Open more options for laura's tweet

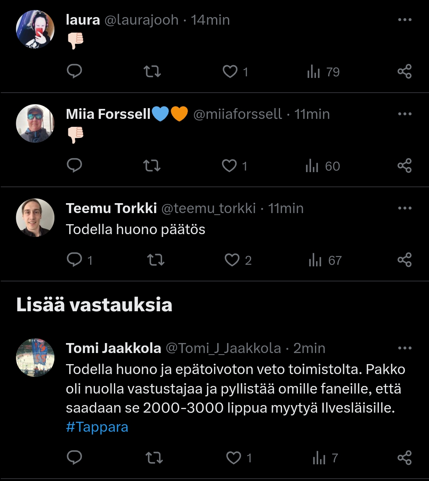coord(404,20)
